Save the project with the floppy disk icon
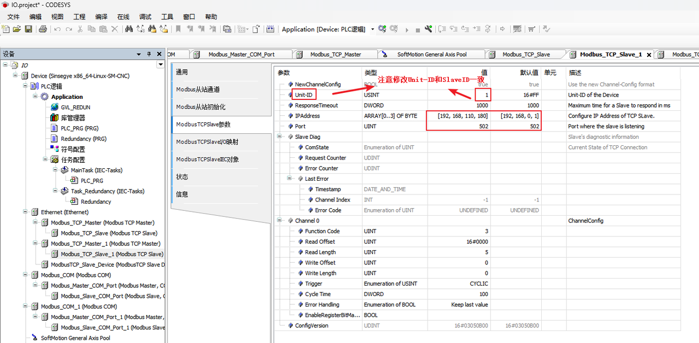The width and height of the screenshot is (699, 343). pos(28,29)
